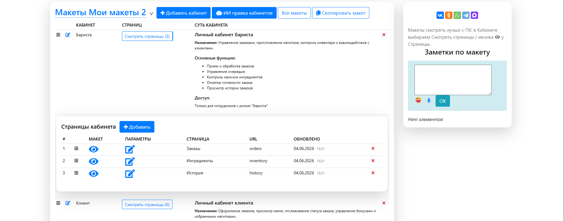Click Добавить in Страницы кабинета
The height and width of the screenshot is (221, 564).
coord(137,127)
